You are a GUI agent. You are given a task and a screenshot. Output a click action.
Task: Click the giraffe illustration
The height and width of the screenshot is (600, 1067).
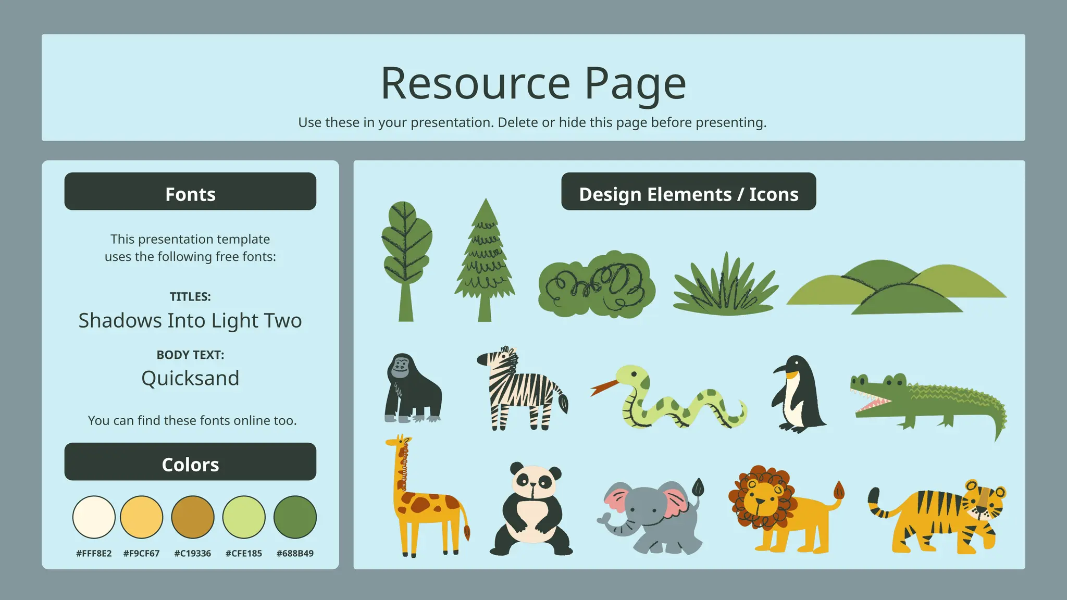point(427,496)
